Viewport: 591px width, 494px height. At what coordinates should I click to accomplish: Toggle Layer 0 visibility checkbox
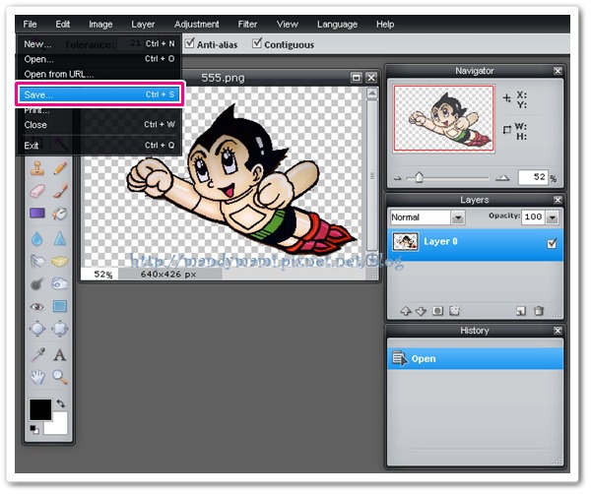(552, 244)
